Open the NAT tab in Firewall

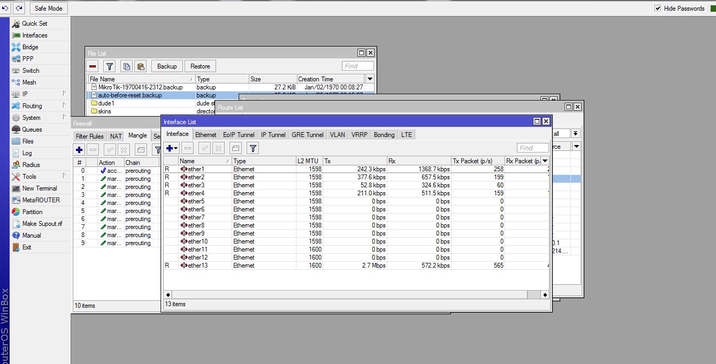click(x=116, y=136)
